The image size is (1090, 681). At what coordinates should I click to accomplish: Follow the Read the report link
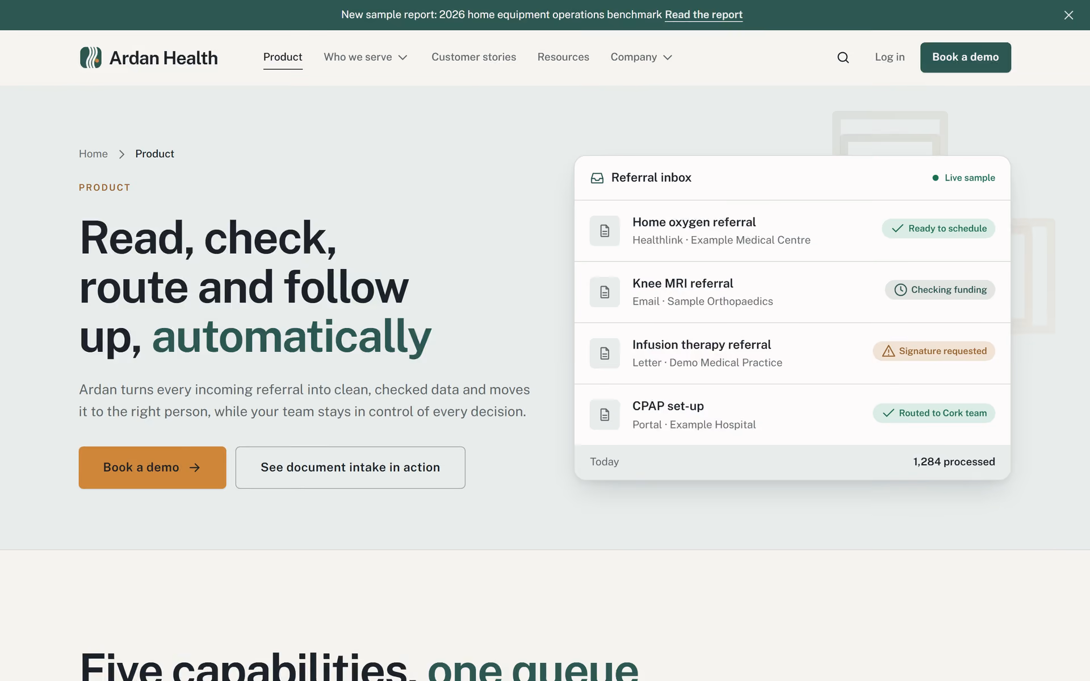click(703, 15)
